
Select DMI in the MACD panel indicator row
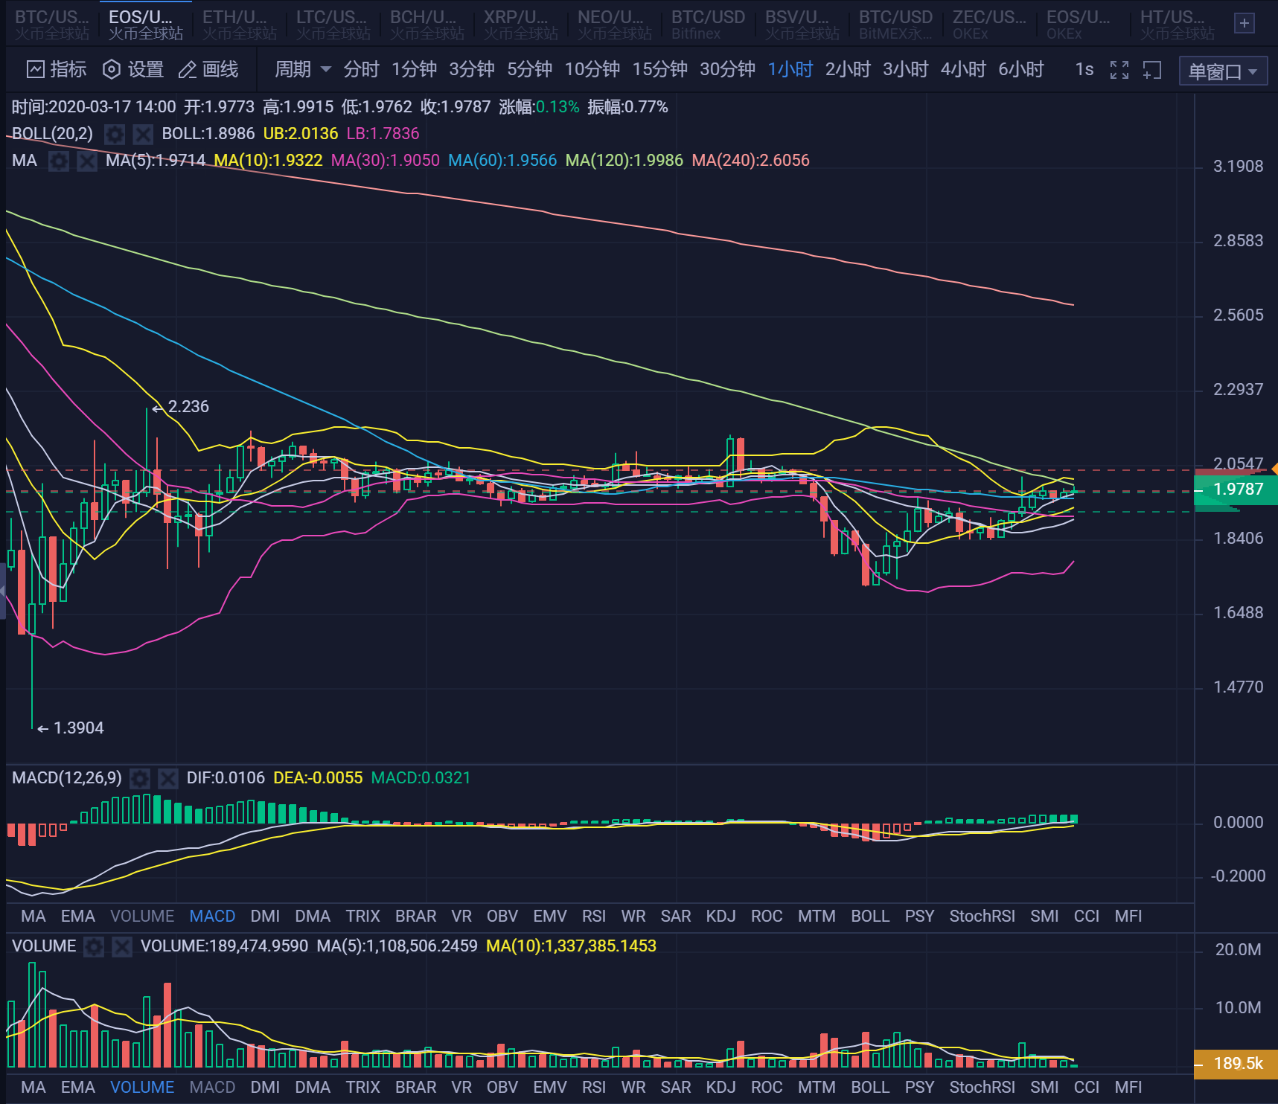tap(265, 917)
